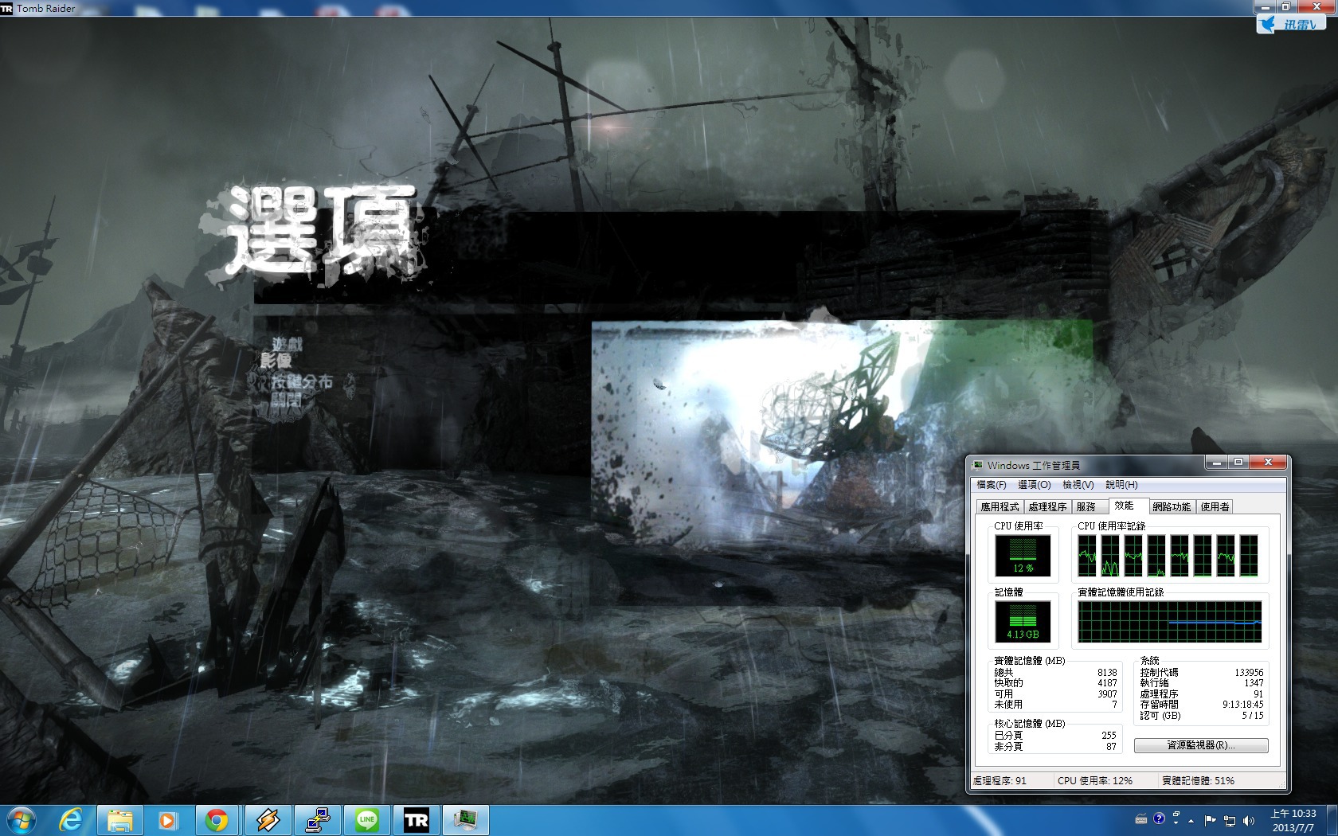The image size is (1338, 836).
Task: Minimize the Windows 工作管理員 window
Action: pos(1216,463)
